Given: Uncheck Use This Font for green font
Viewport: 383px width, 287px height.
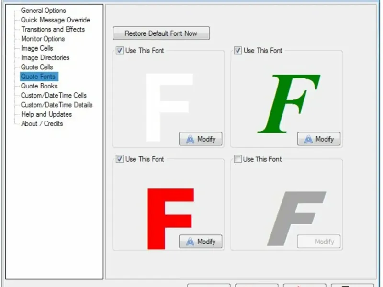Looking at the screenshot, I should pos(237,51).
